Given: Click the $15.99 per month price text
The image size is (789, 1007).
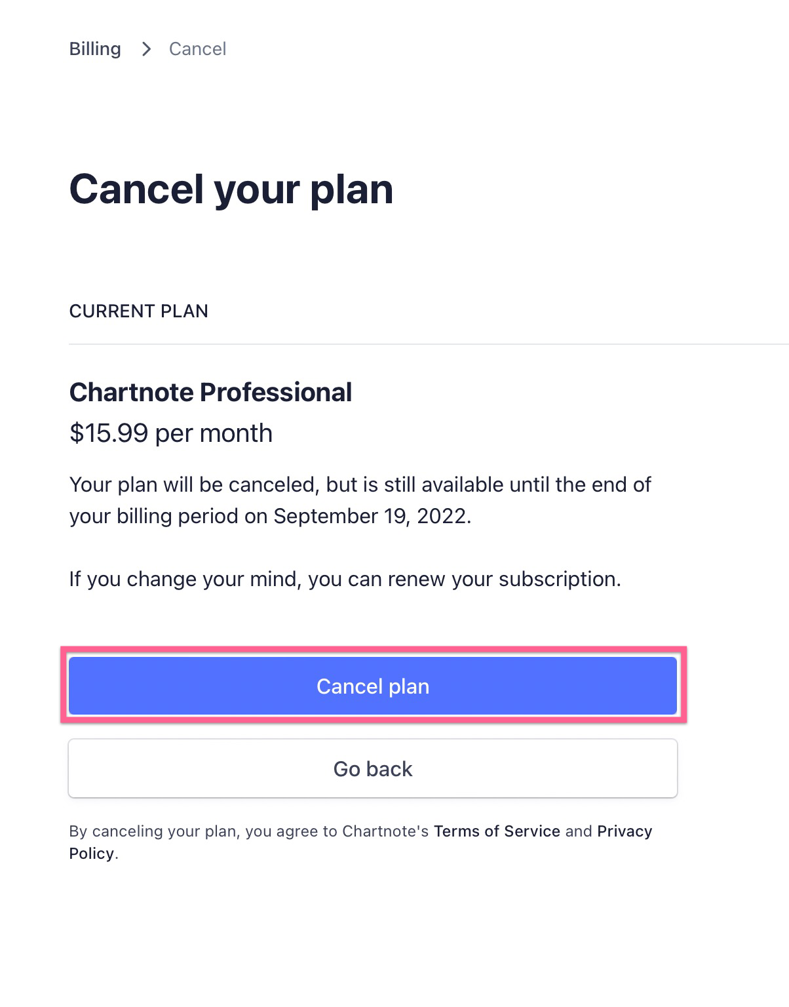Looking at the screenshot, I should [171, 433].
